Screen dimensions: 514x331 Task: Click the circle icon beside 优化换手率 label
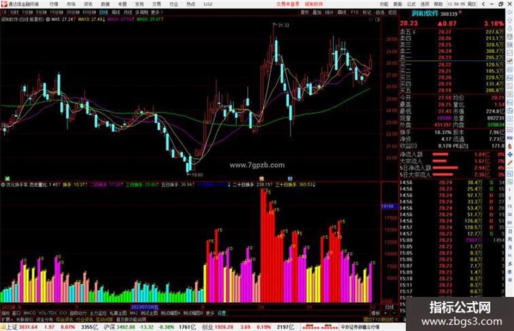click(3, 184)
